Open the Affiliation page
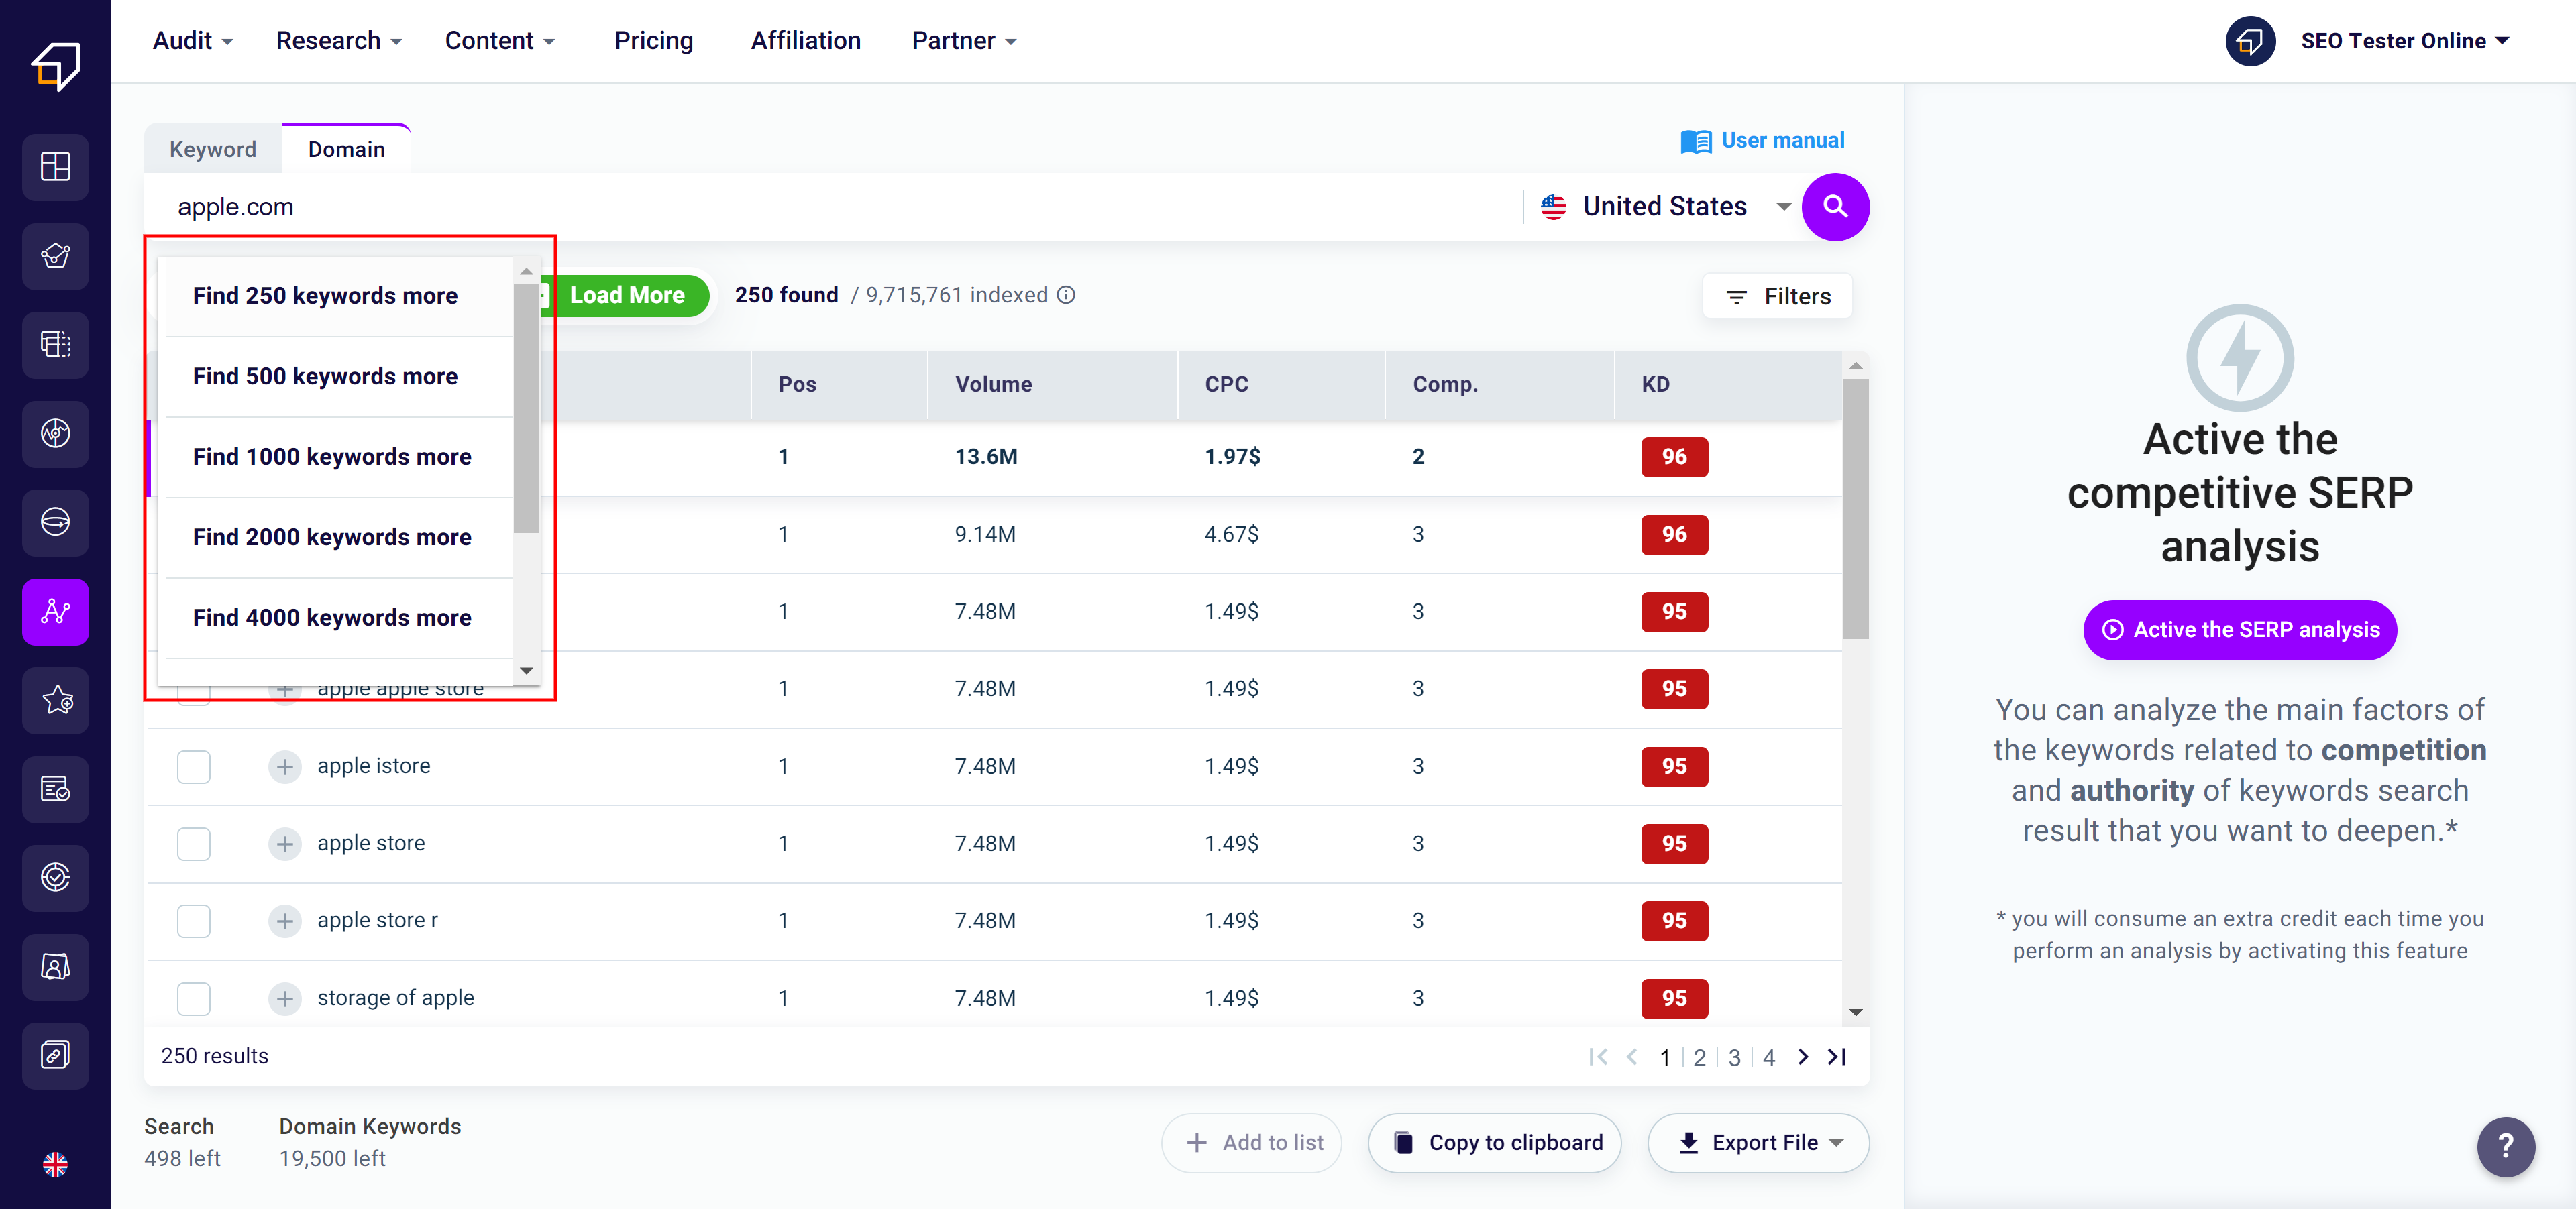 pyautogui.click(x=805, y=41)
